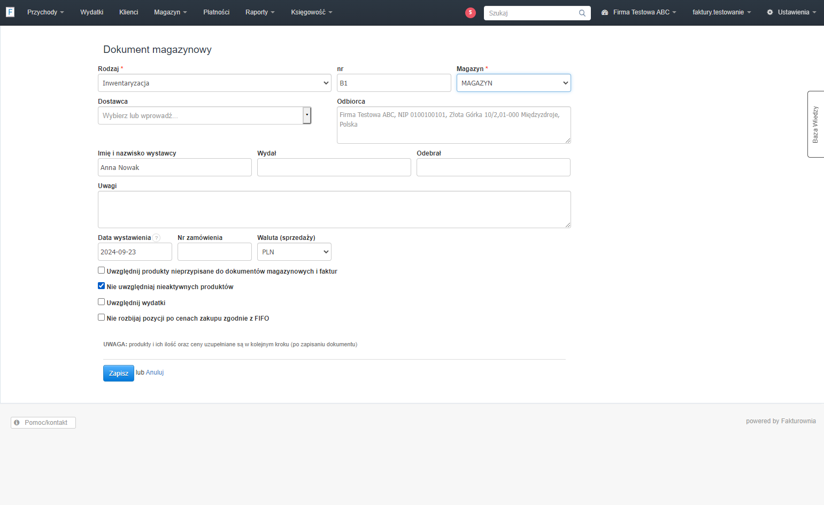Expand the Firma Testowa ABC account menu
Image resolution: width=824 pixels, height=505 pixels.
click(639, 12)
